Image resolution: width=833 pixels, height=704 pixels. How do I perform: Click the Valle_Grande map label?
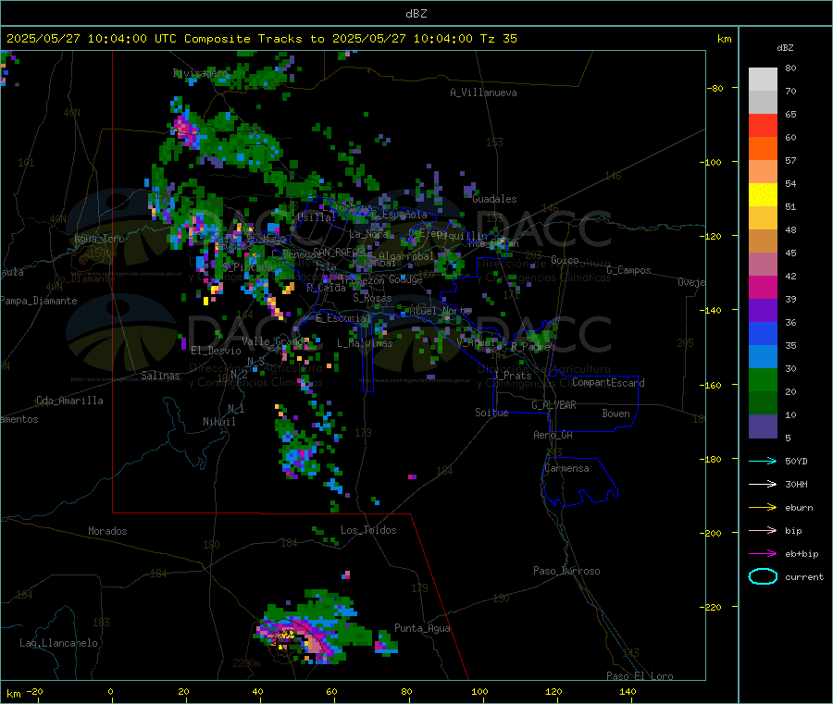275,340
